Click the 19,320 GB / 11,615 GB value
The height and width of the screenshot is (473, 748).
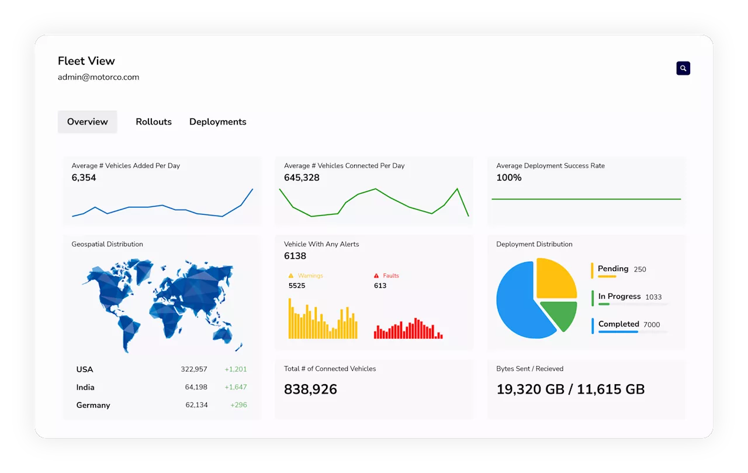[570, 389]
